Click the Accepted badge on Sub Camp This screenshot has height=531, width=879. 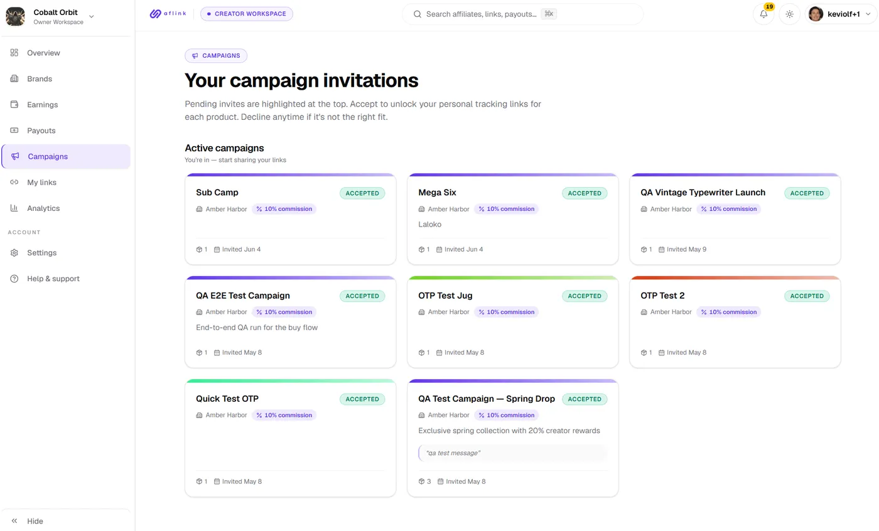click(362, 193)
